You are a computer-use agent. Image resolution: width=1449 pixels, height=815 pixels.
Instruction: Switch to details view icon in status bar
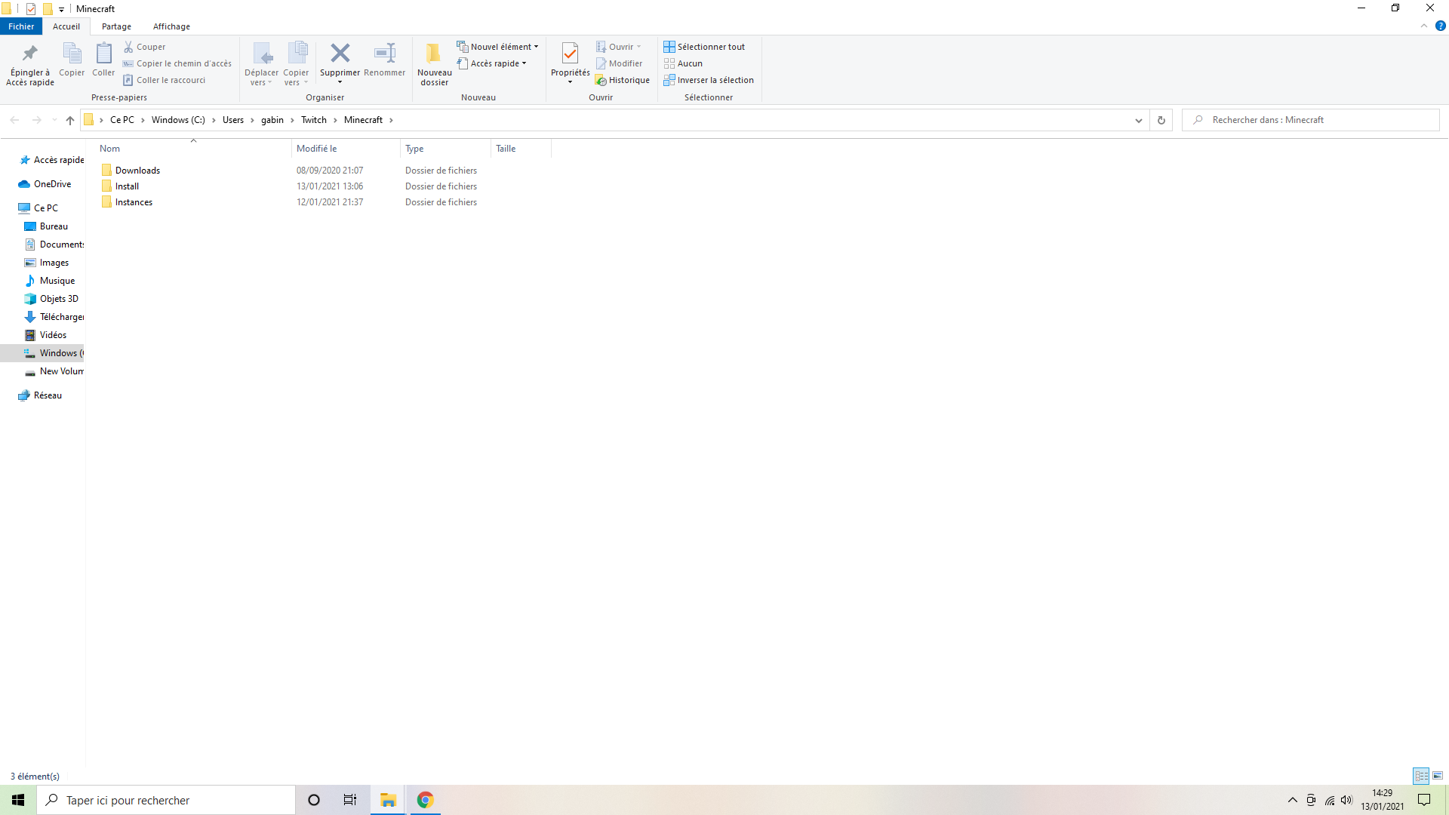(1421, 776)
